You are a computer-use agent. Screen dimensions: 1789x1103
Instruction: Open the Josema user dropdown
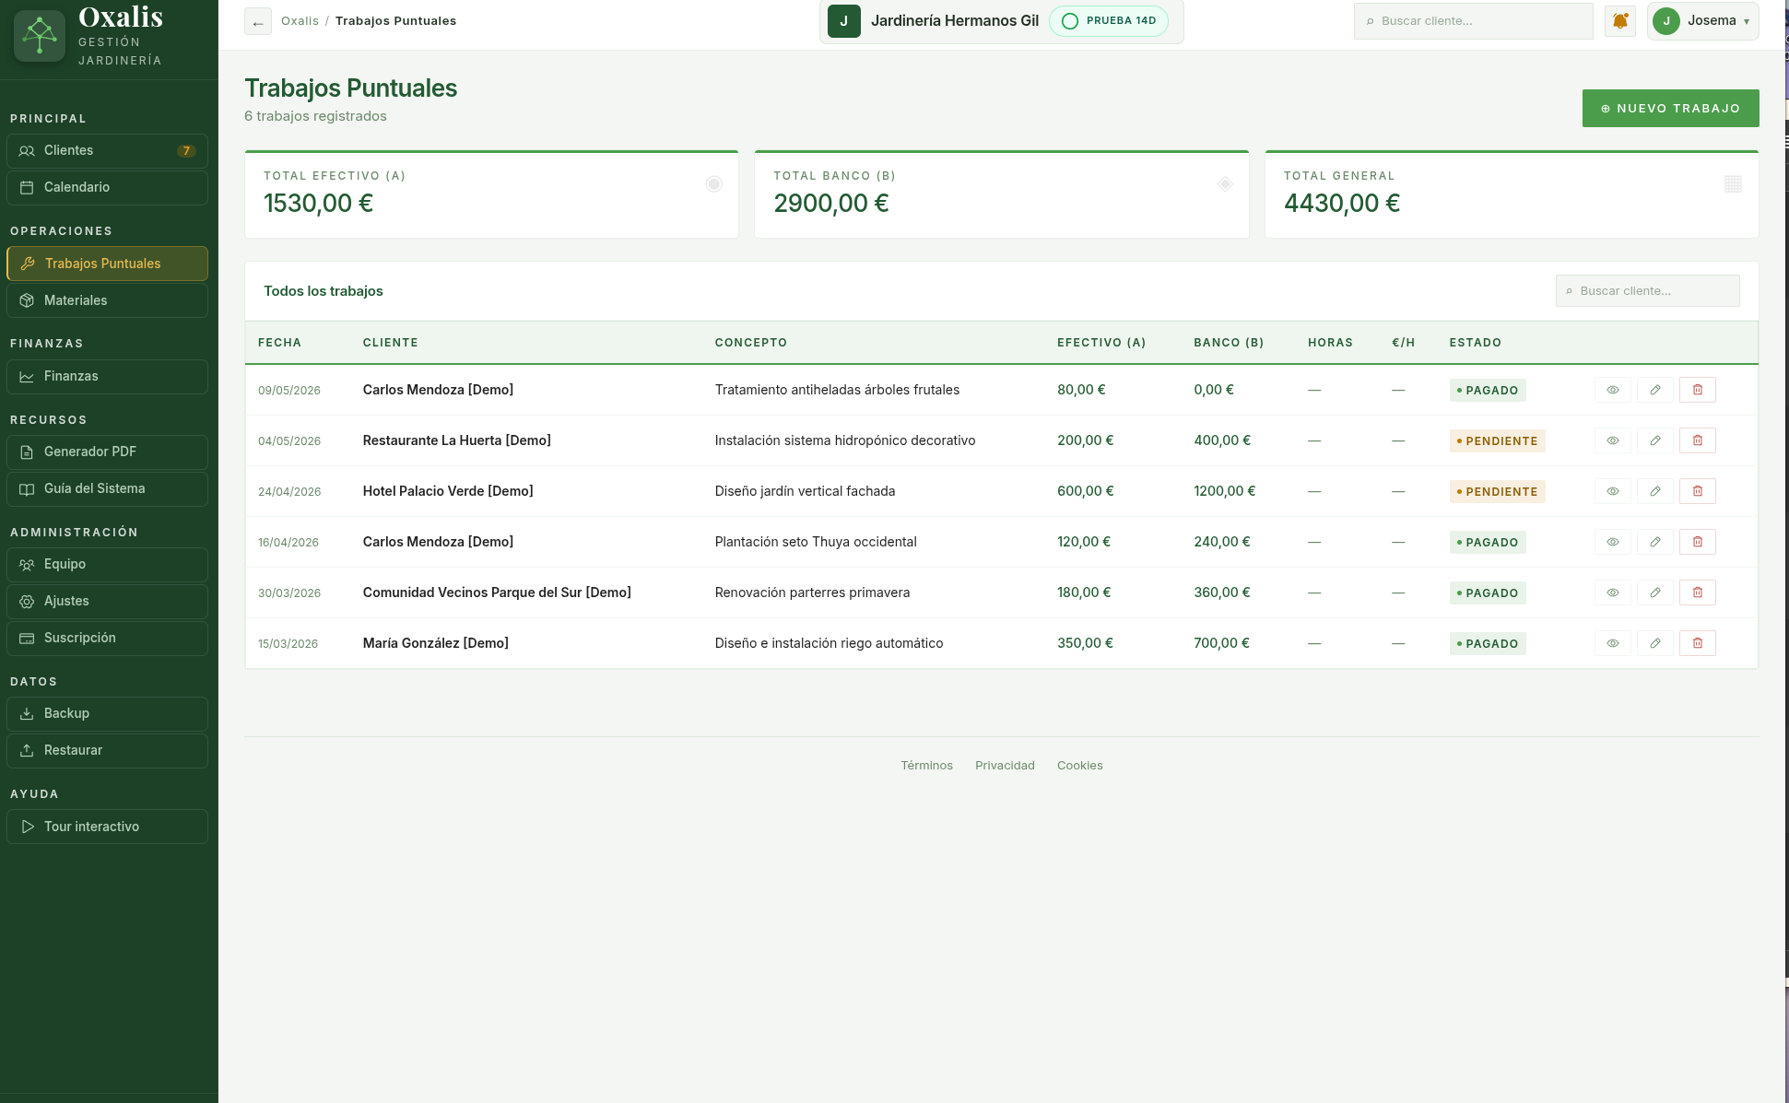coord(1702,21)
